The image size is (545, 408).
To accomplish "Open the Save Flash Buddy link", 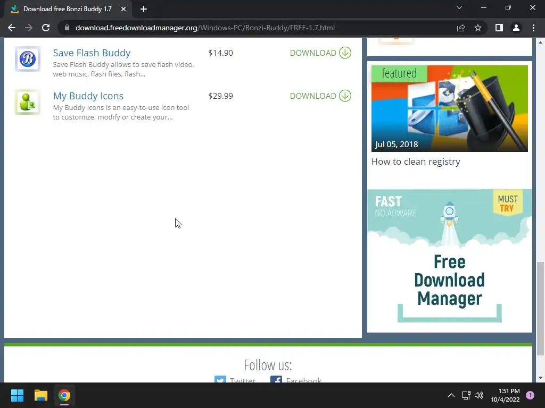I will click(92, 53).
